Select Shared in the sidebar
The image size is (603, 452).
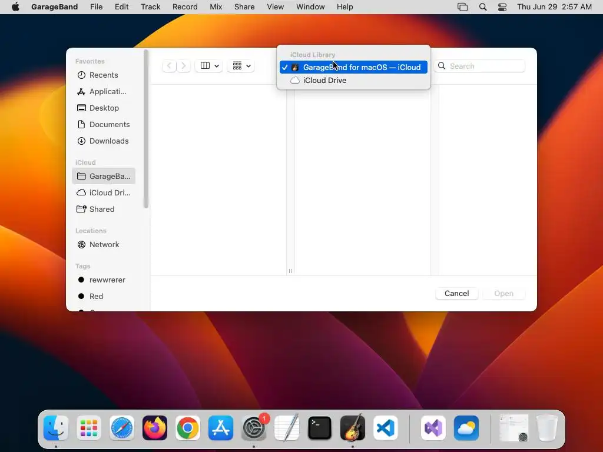(x=104, y=209)
